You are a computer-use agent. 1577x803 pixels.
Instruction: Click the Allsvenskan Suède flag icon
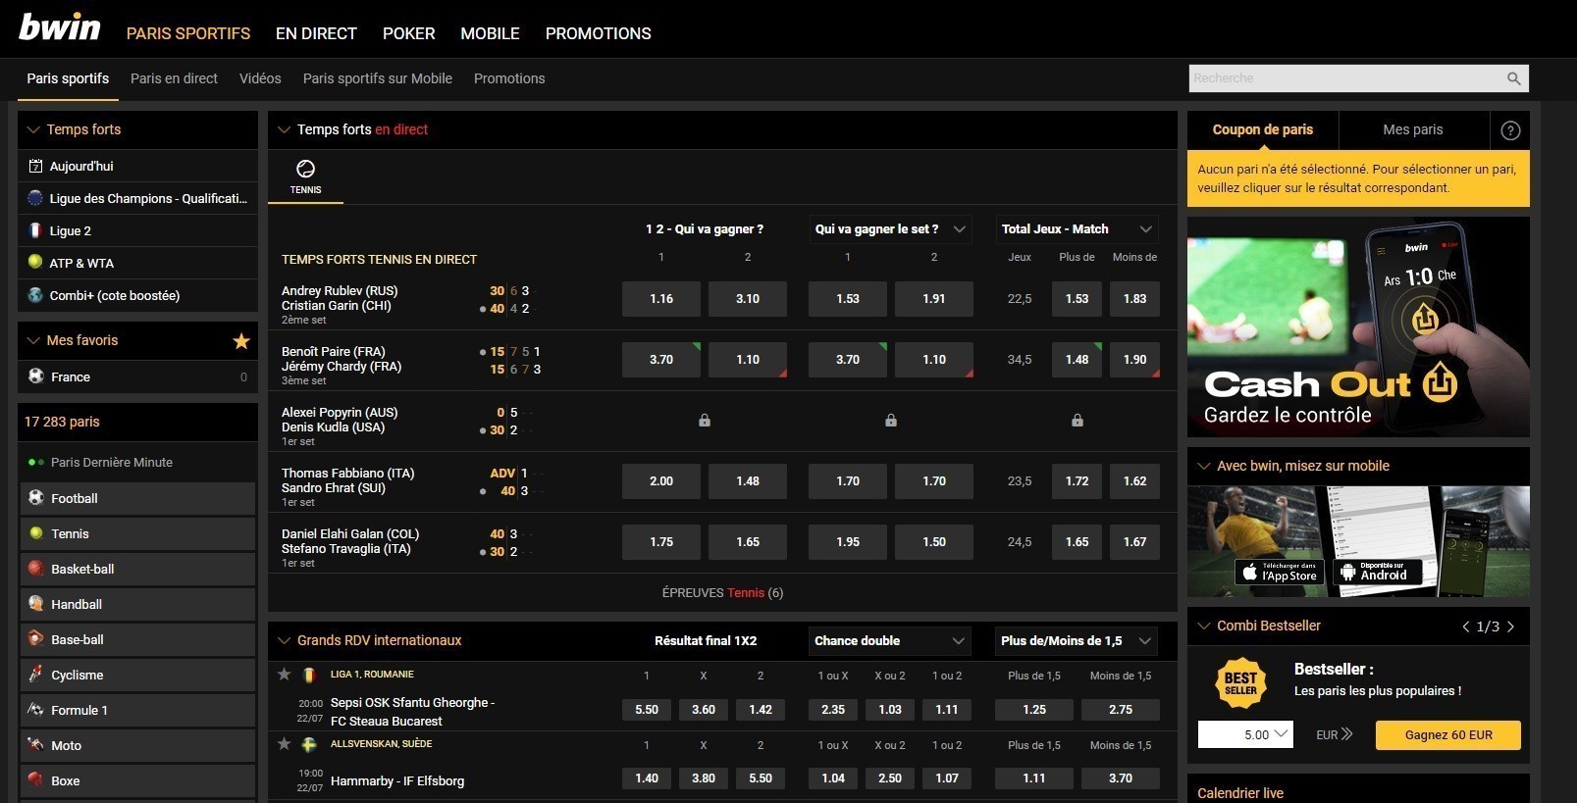(309, 744)
